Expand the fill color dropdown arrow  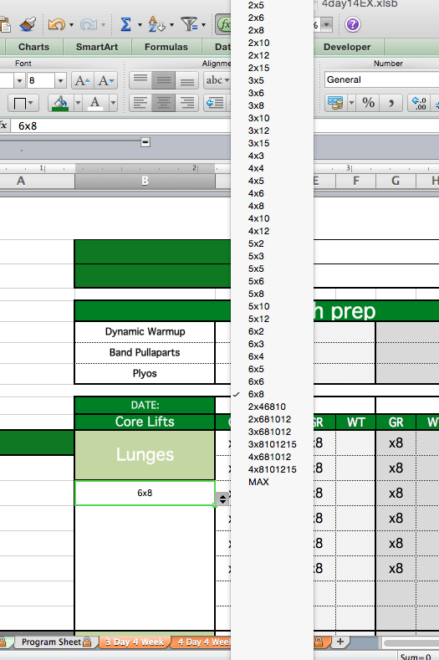coord(78,103)
